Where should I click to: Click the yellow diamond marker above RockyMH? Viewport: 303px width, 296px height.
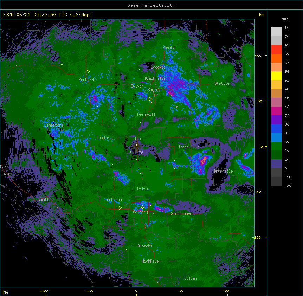pyautogui.click(x=88, y=72)
